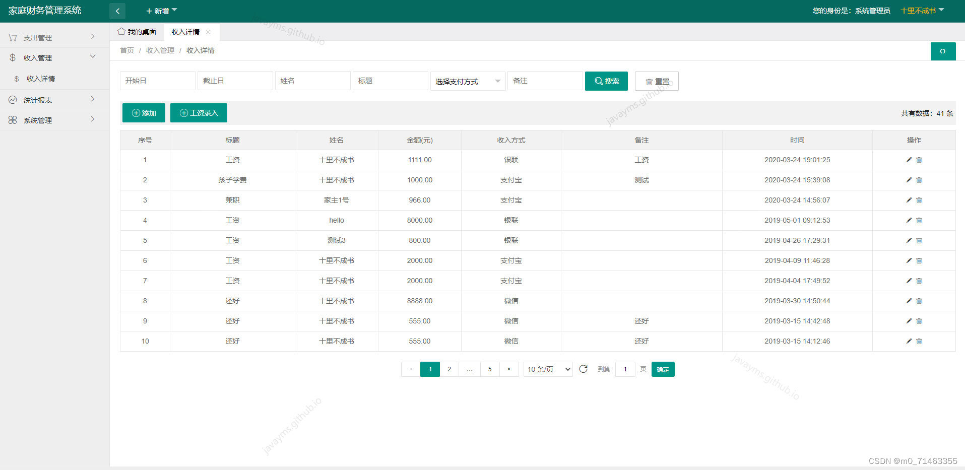This screenshot has height=470, width=965.
Task: Refresh the table with the circular arrow icon
Action: point(584,369)
